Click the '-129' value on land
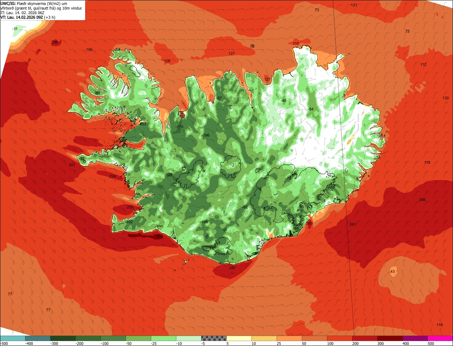The height and width of the screenshot is (346, 453). [x=169, y=175]
